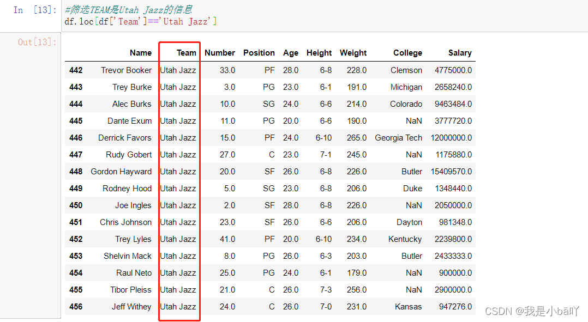Click height value 7-3
The width and height of the screenshot is (588, 322).
click(x=326, y=289)
